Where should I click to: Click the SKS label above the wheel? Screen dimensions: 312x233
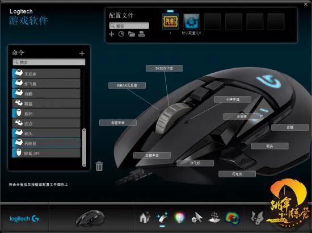pyautogui.click(x=165, y=68)
